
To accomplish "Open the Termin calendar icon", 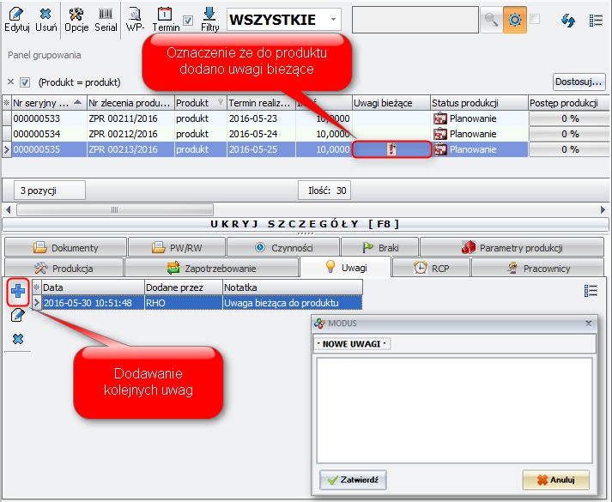I will coord(165,14).
